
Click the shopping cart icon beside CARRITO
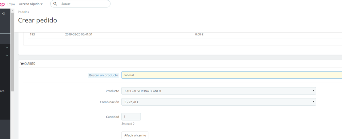[22, 64]
